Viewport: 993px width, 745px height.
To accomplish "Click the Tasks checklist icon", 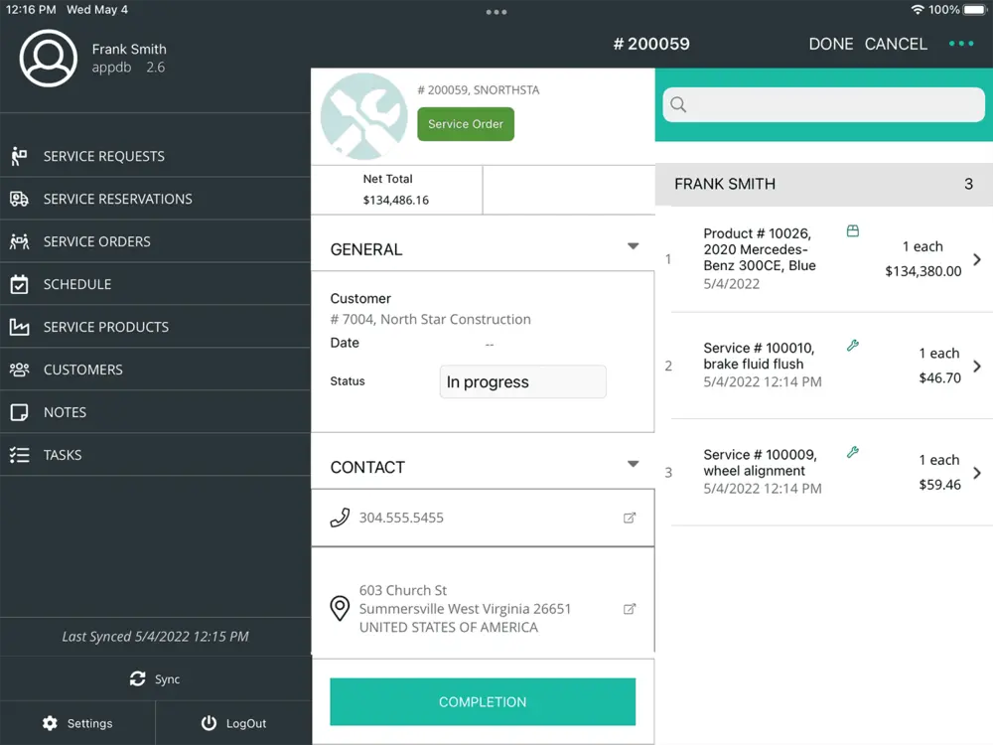I will [19, 455].
